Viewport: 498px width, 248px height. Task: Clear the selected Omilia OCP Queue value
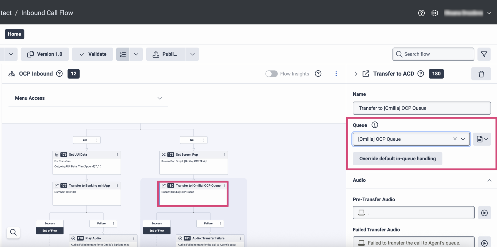pyautogui.click(x=455, y=139)
